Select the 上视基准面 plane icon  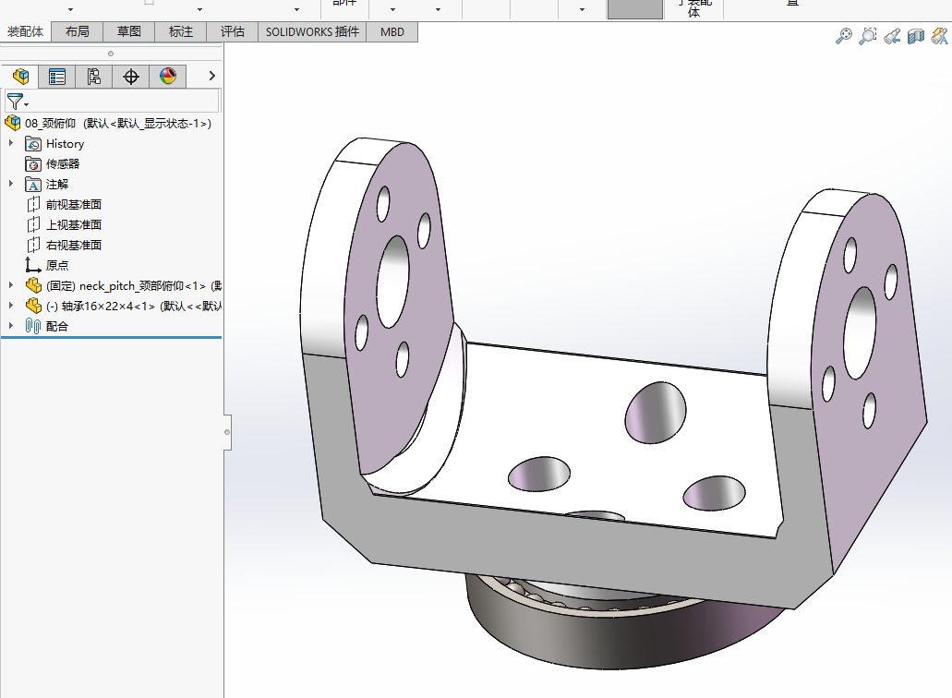coord(33,224)
